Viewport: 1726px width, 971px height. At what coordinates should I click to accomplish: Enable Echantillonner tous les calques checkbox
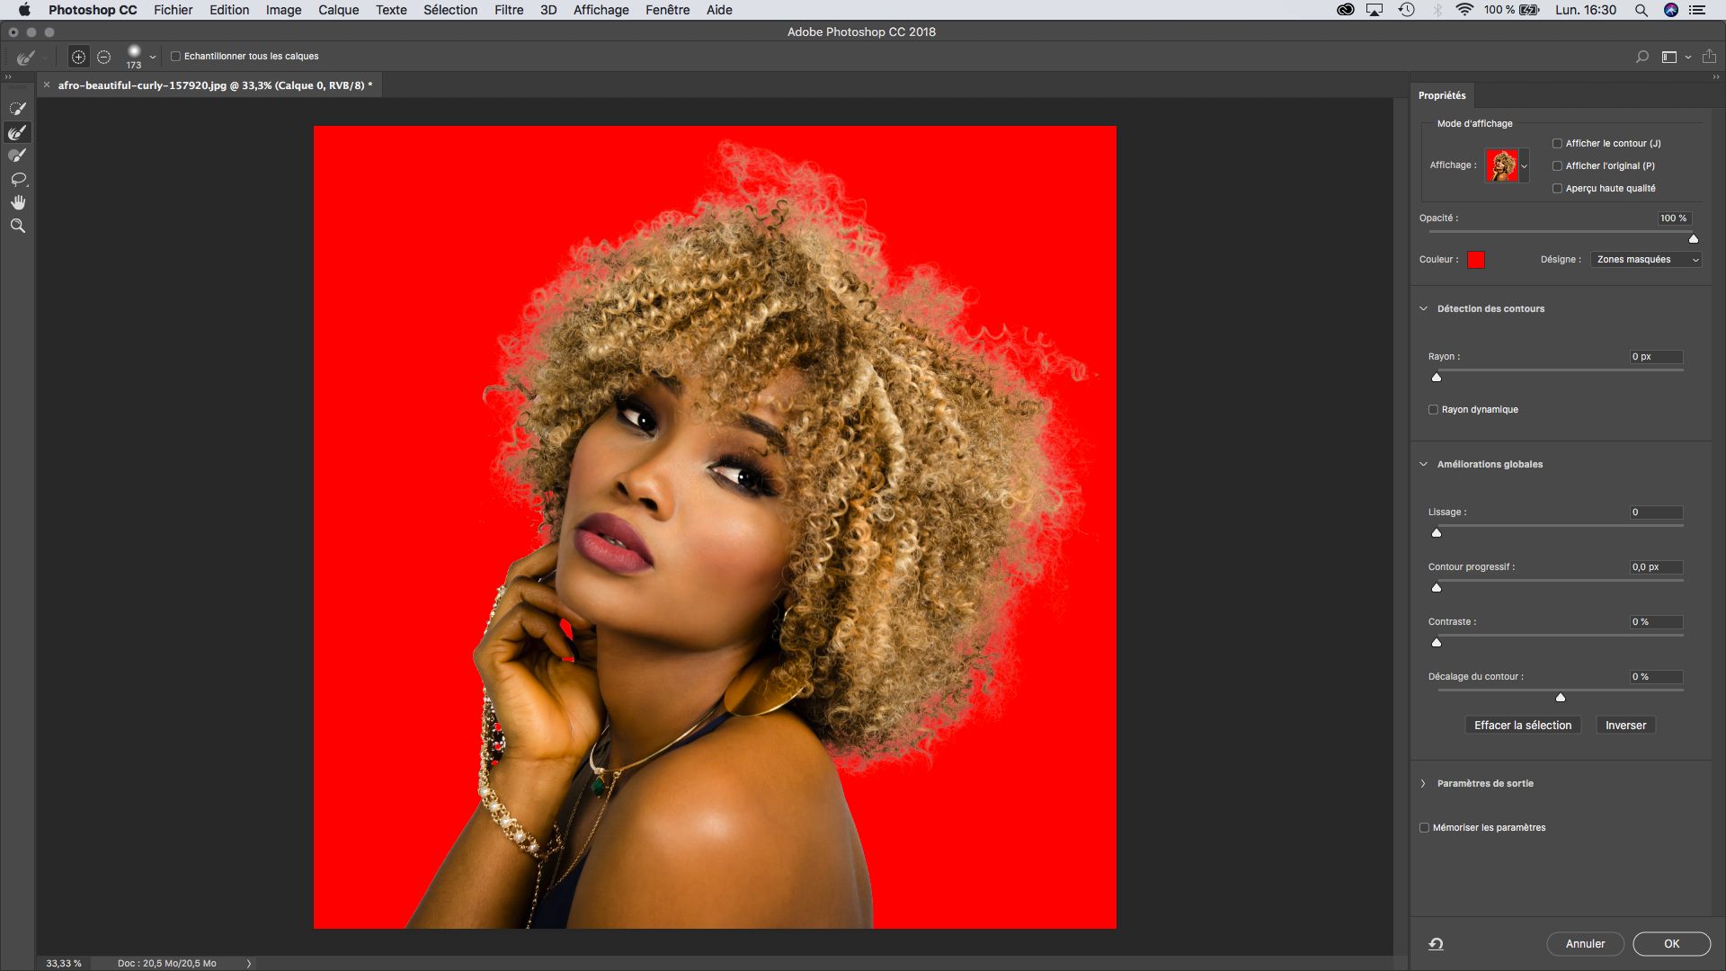[176, 57]
